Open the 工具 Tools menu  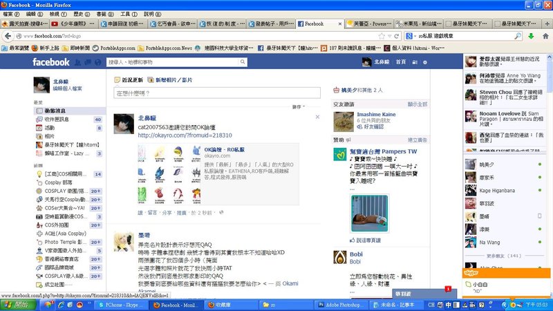pyautogui.click(x=129, y=14)
